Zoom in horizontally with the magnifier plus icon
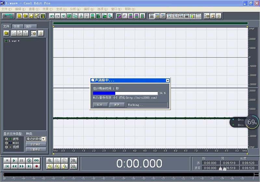Viewport: 260px width, 182px height. [x=50, y=160]
